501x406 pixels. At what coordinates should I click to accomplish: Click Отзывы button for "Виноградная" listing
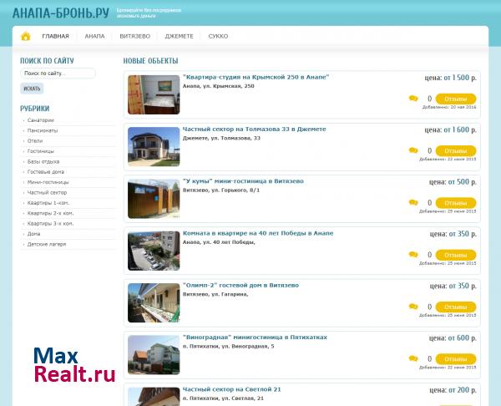pyautogui.click(x=456, y=359)
